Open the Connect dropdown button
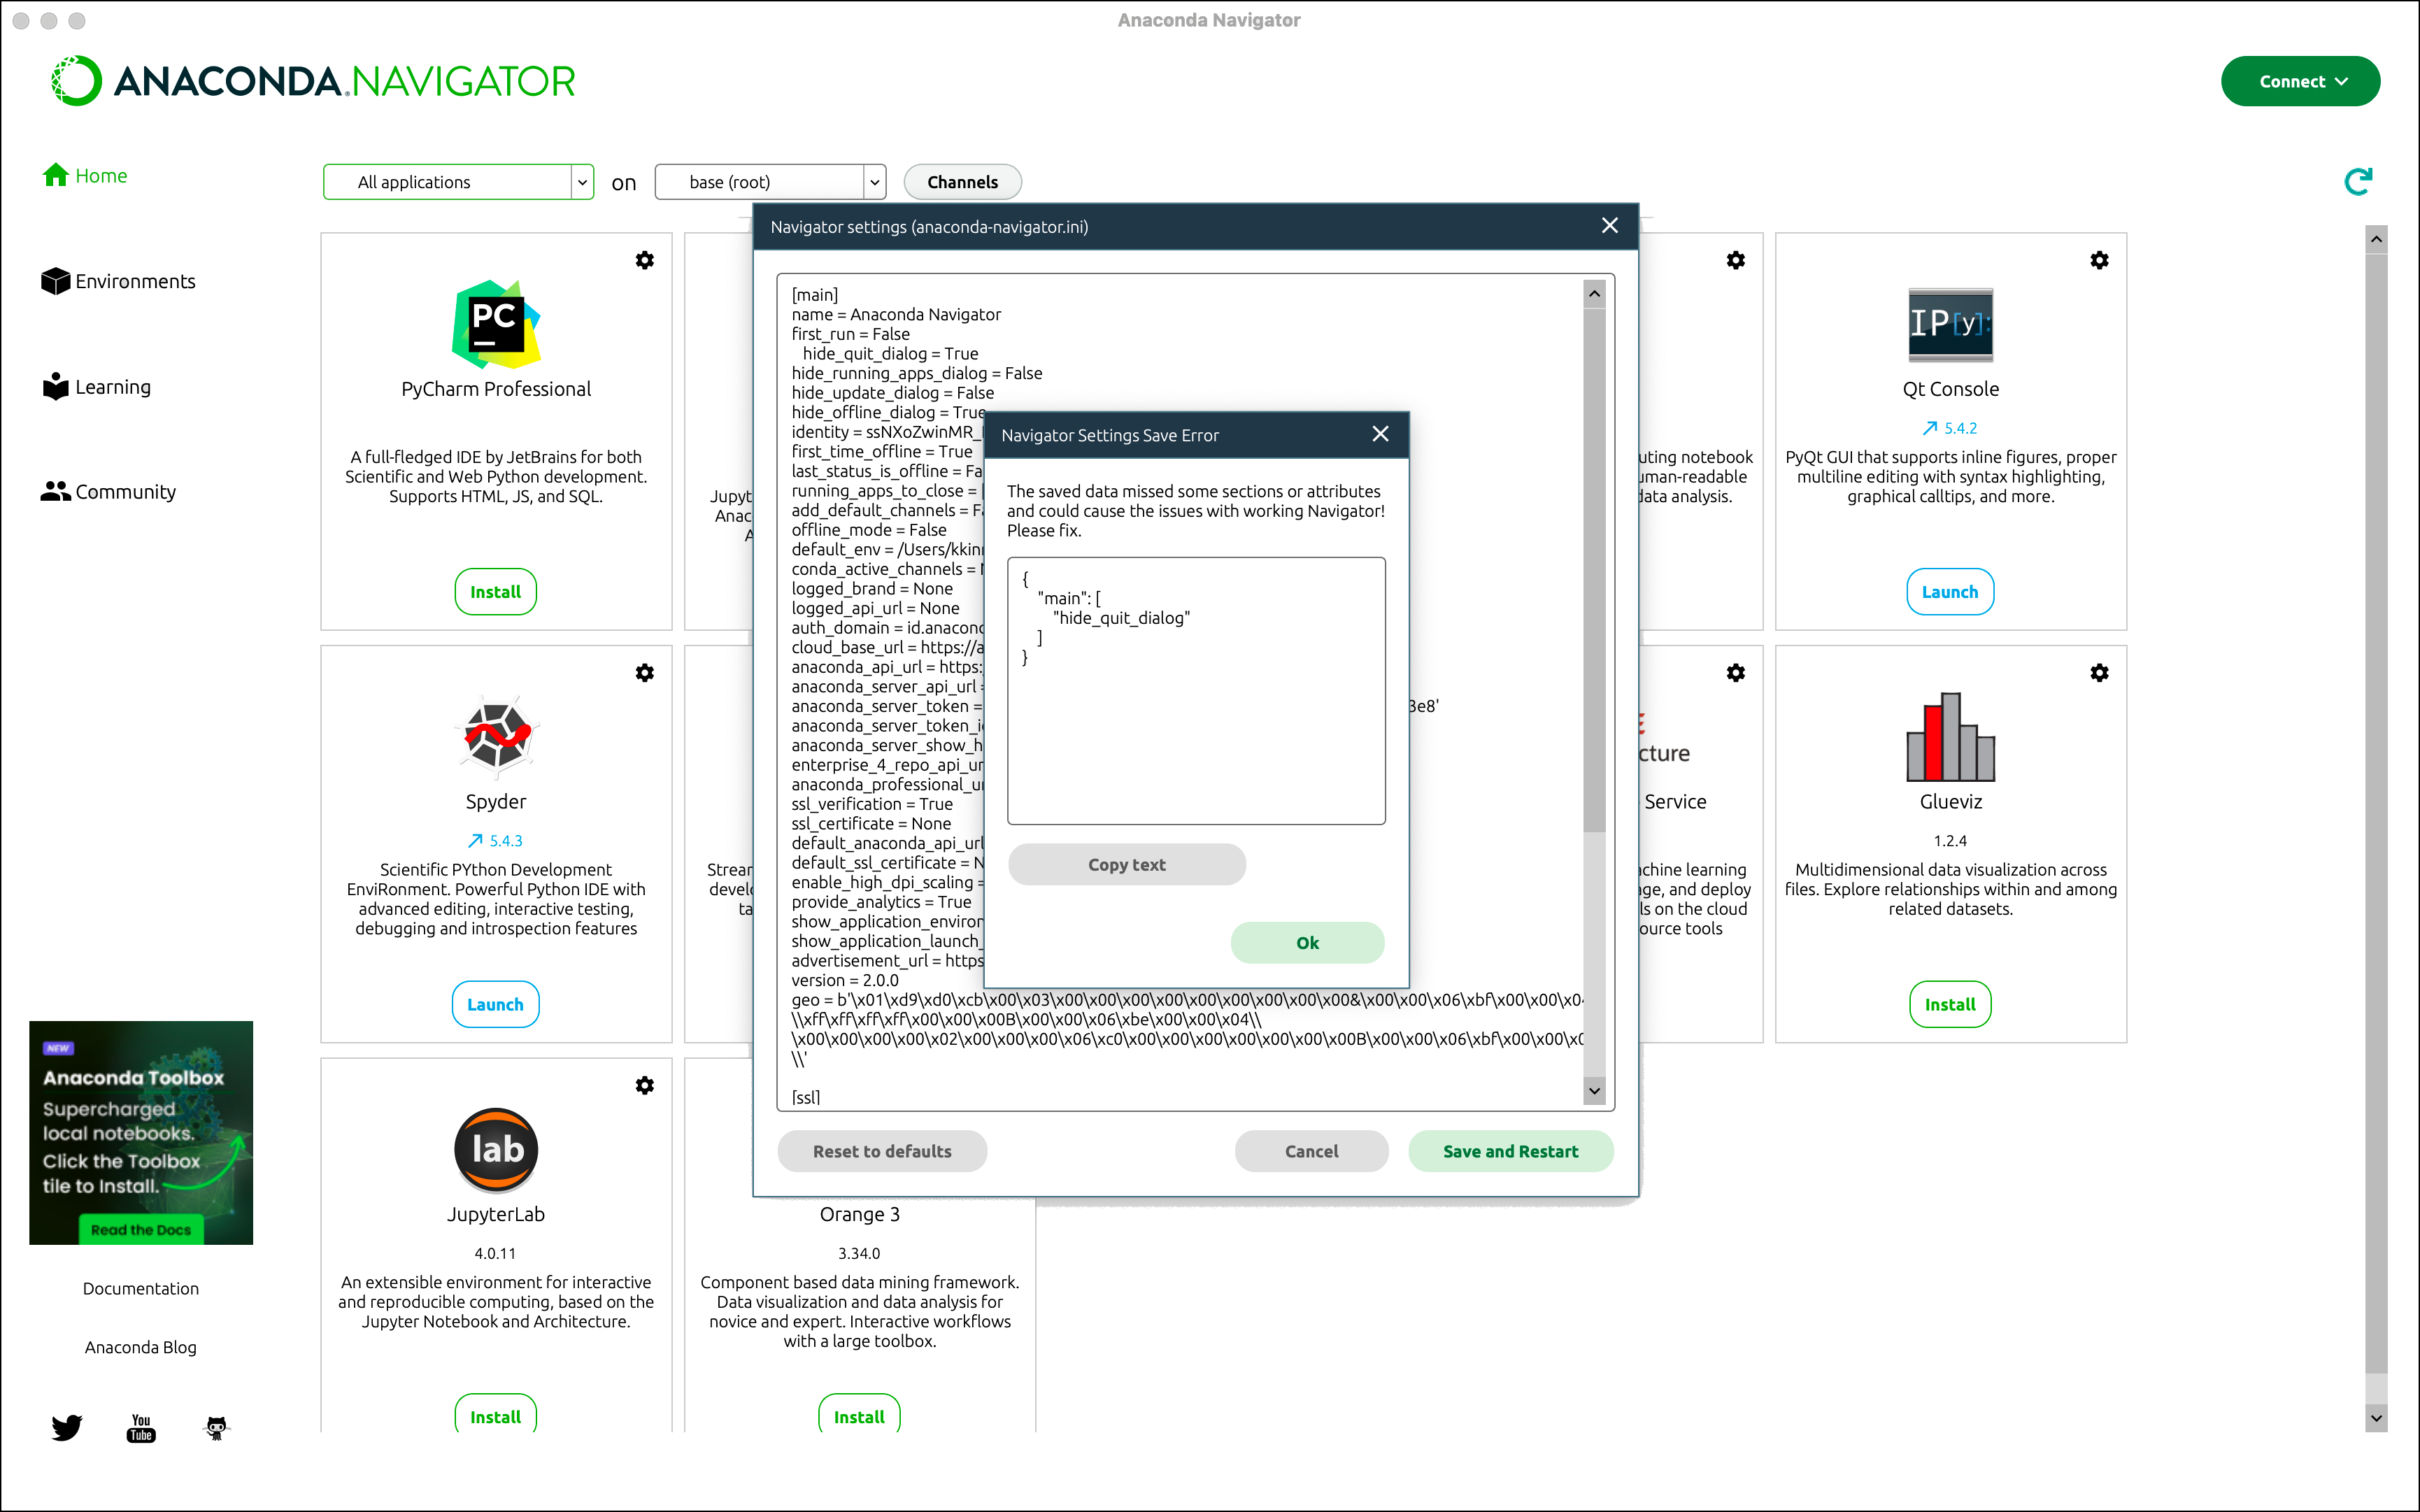The width and height of the screenshot is (2420, 1512). tap(2300, 81)
